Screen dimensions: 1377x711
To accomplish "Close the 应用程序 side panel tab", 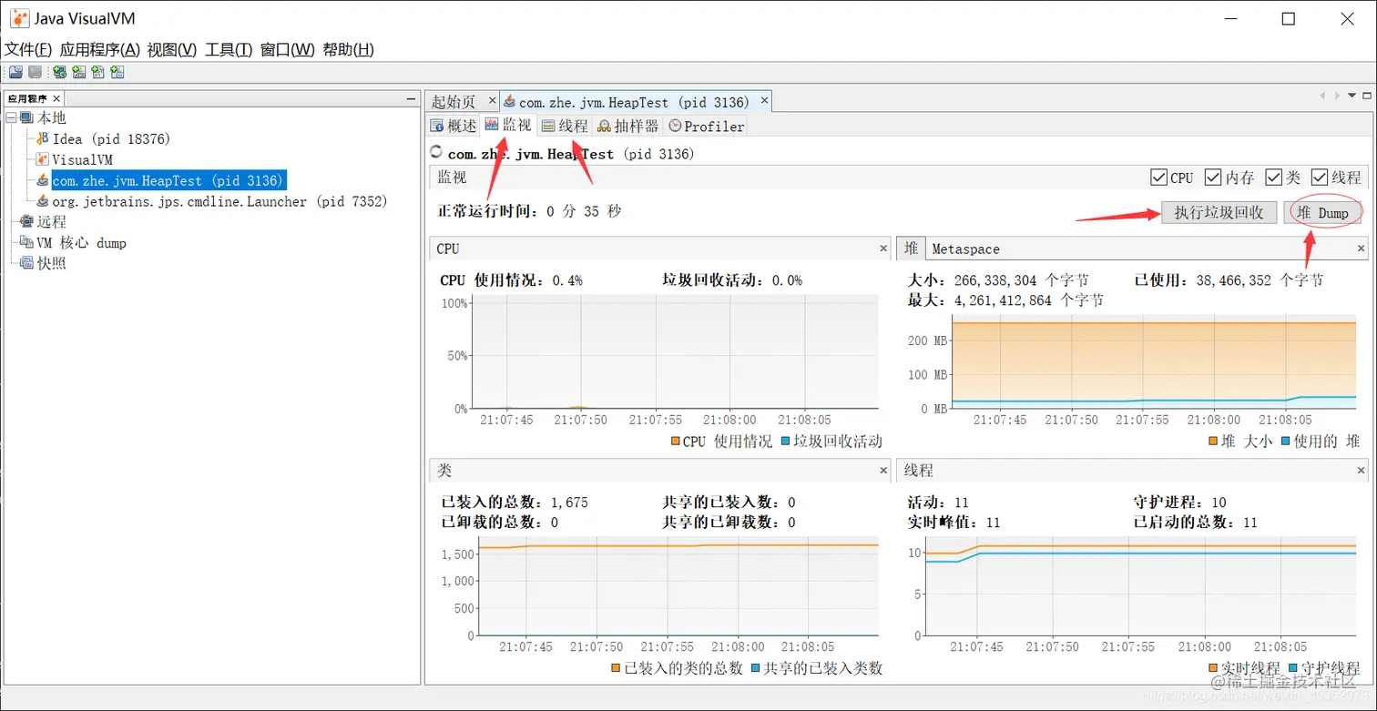I will point(56,98).
